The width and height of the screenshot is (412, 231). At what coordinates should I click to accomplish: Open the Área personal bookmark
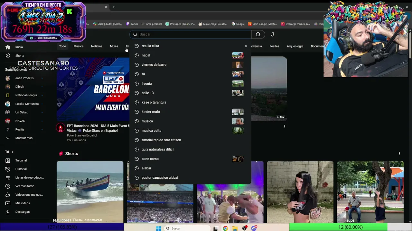[x=152, y=24]
